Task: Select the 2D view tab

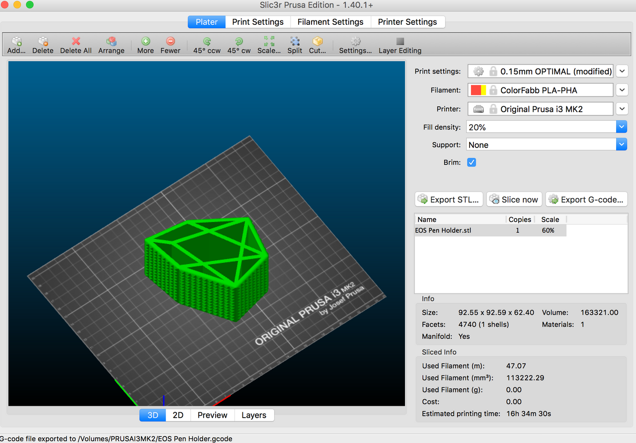Action: (x=178, y=415)
